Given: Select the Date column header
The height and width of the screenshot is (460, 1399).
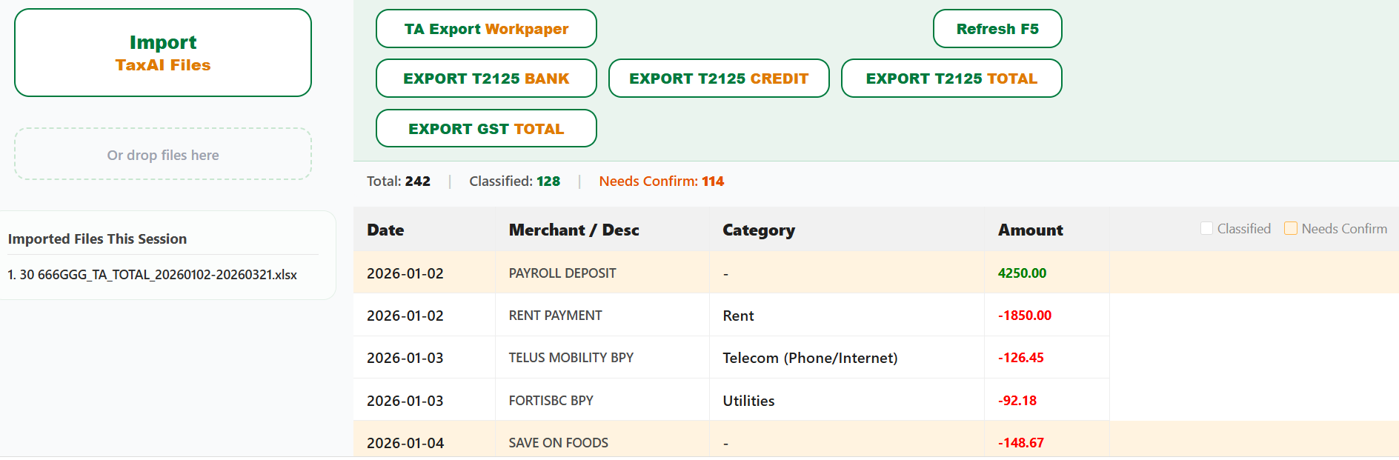Looking at the screenshot, I should point(385,230).
